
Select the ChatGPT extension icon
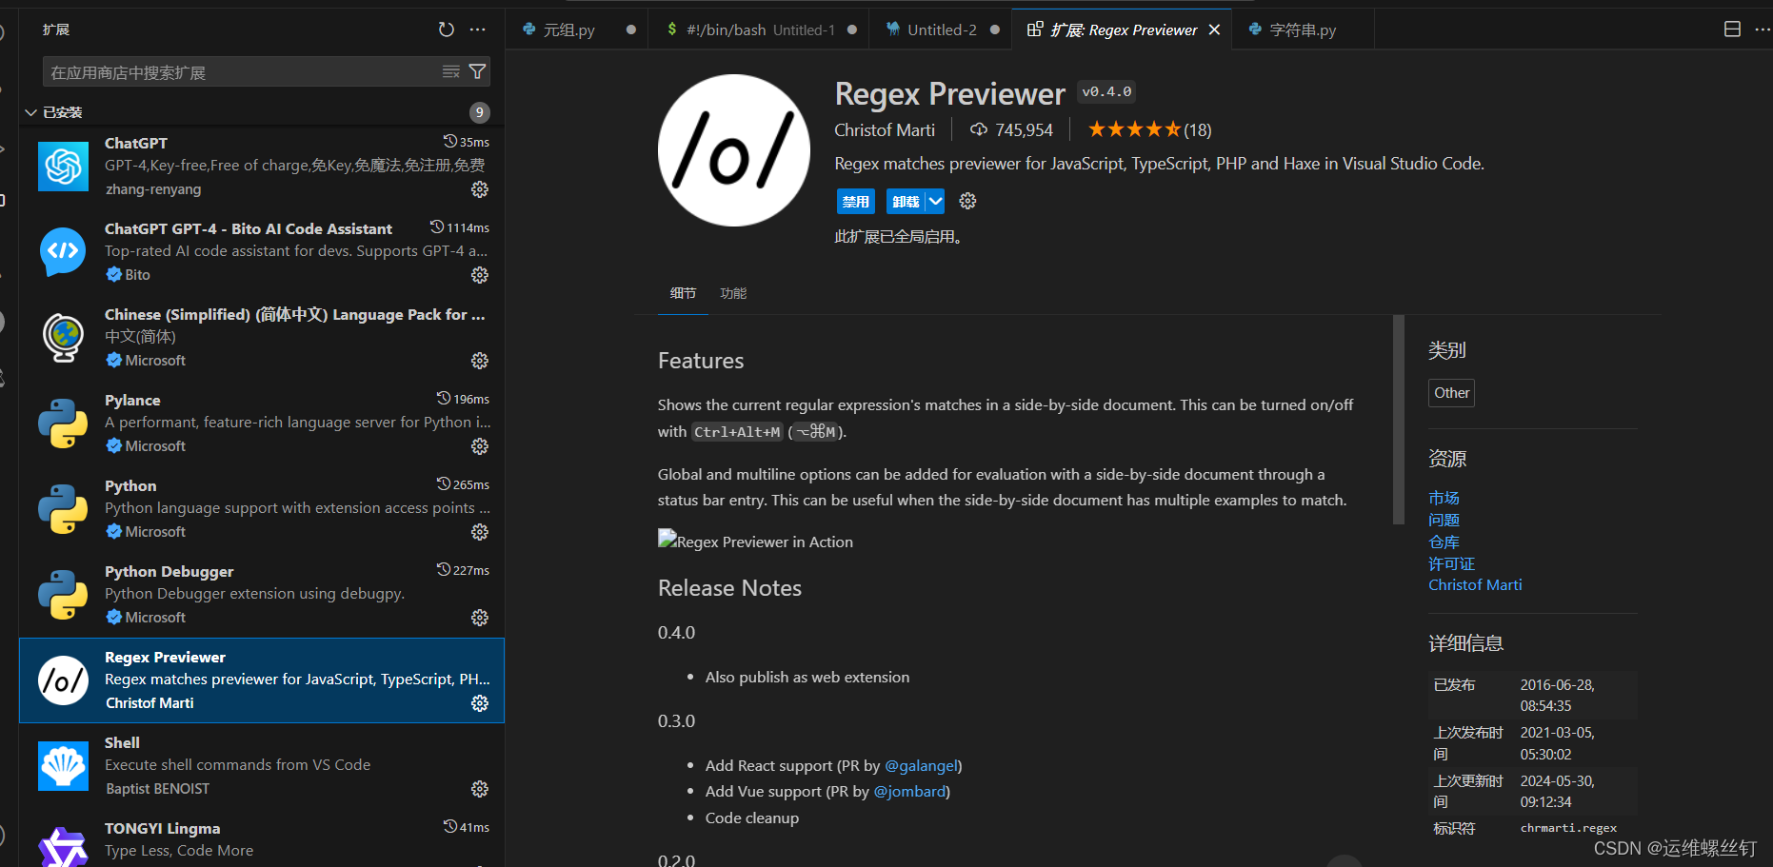click(x=63, y=166)
